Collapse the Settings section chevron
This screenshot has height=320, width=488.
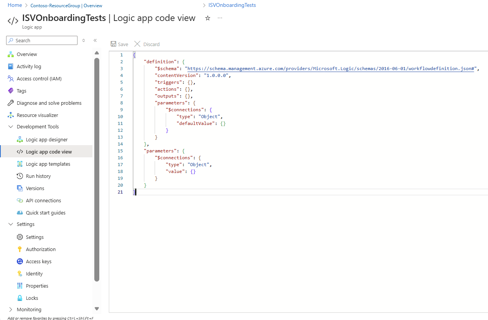pyautogui.click(x=11, y=224)
